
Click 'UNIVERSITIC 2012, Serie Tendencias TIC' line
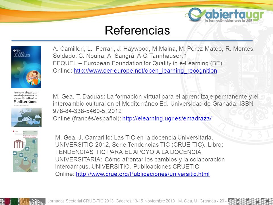click(139, 145)
